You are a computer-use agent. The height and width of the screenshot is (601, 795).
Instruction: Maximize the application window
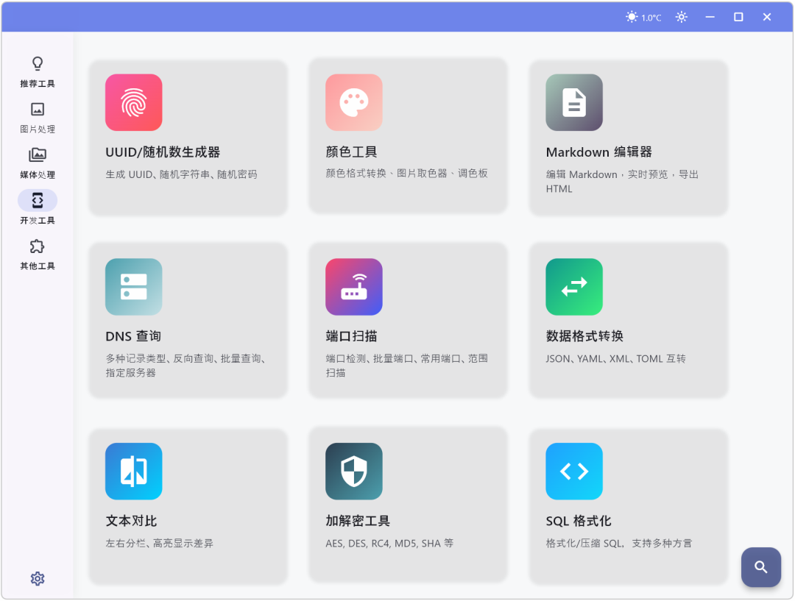[738, 17]
